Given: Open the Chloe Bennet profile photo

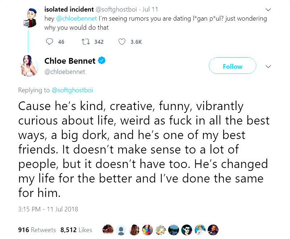Looking at the screenshot, I should pos(29,66).
